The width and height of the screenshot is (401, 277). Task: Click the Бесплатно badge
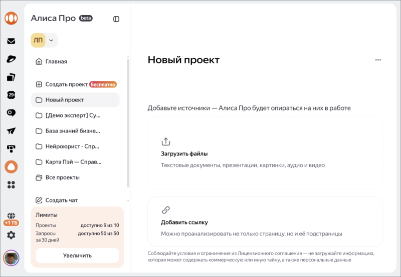103,84
